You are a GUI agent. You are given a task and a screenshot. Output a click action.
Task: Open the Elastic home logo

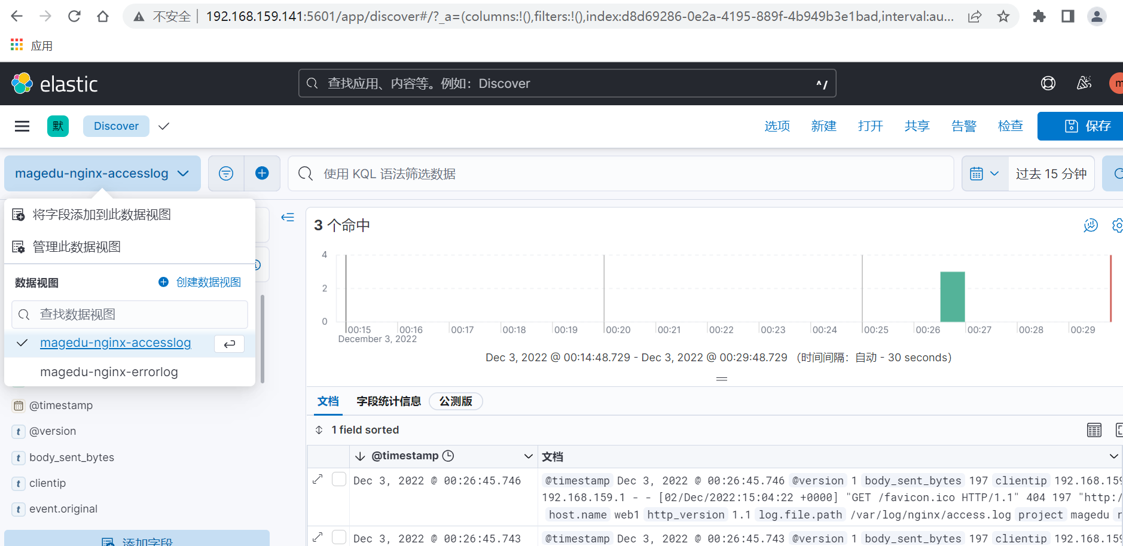pos(22,83)
